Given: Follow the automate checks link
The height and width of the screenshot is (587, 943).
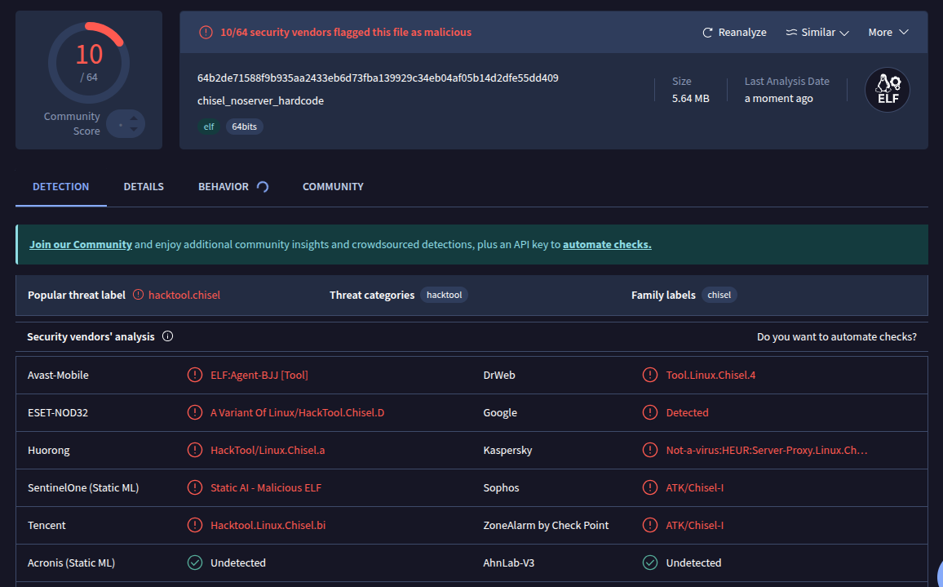Looking at the screenshot, I should pyautogui.click(x=607, y=244).
